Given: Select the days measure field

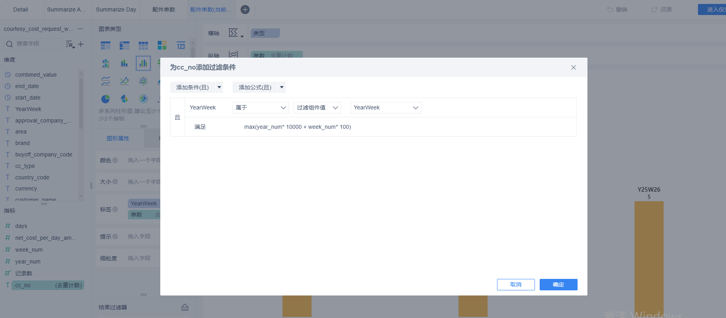Looking at the screenshot, I should pyautogui.click(x=21, y=226).
